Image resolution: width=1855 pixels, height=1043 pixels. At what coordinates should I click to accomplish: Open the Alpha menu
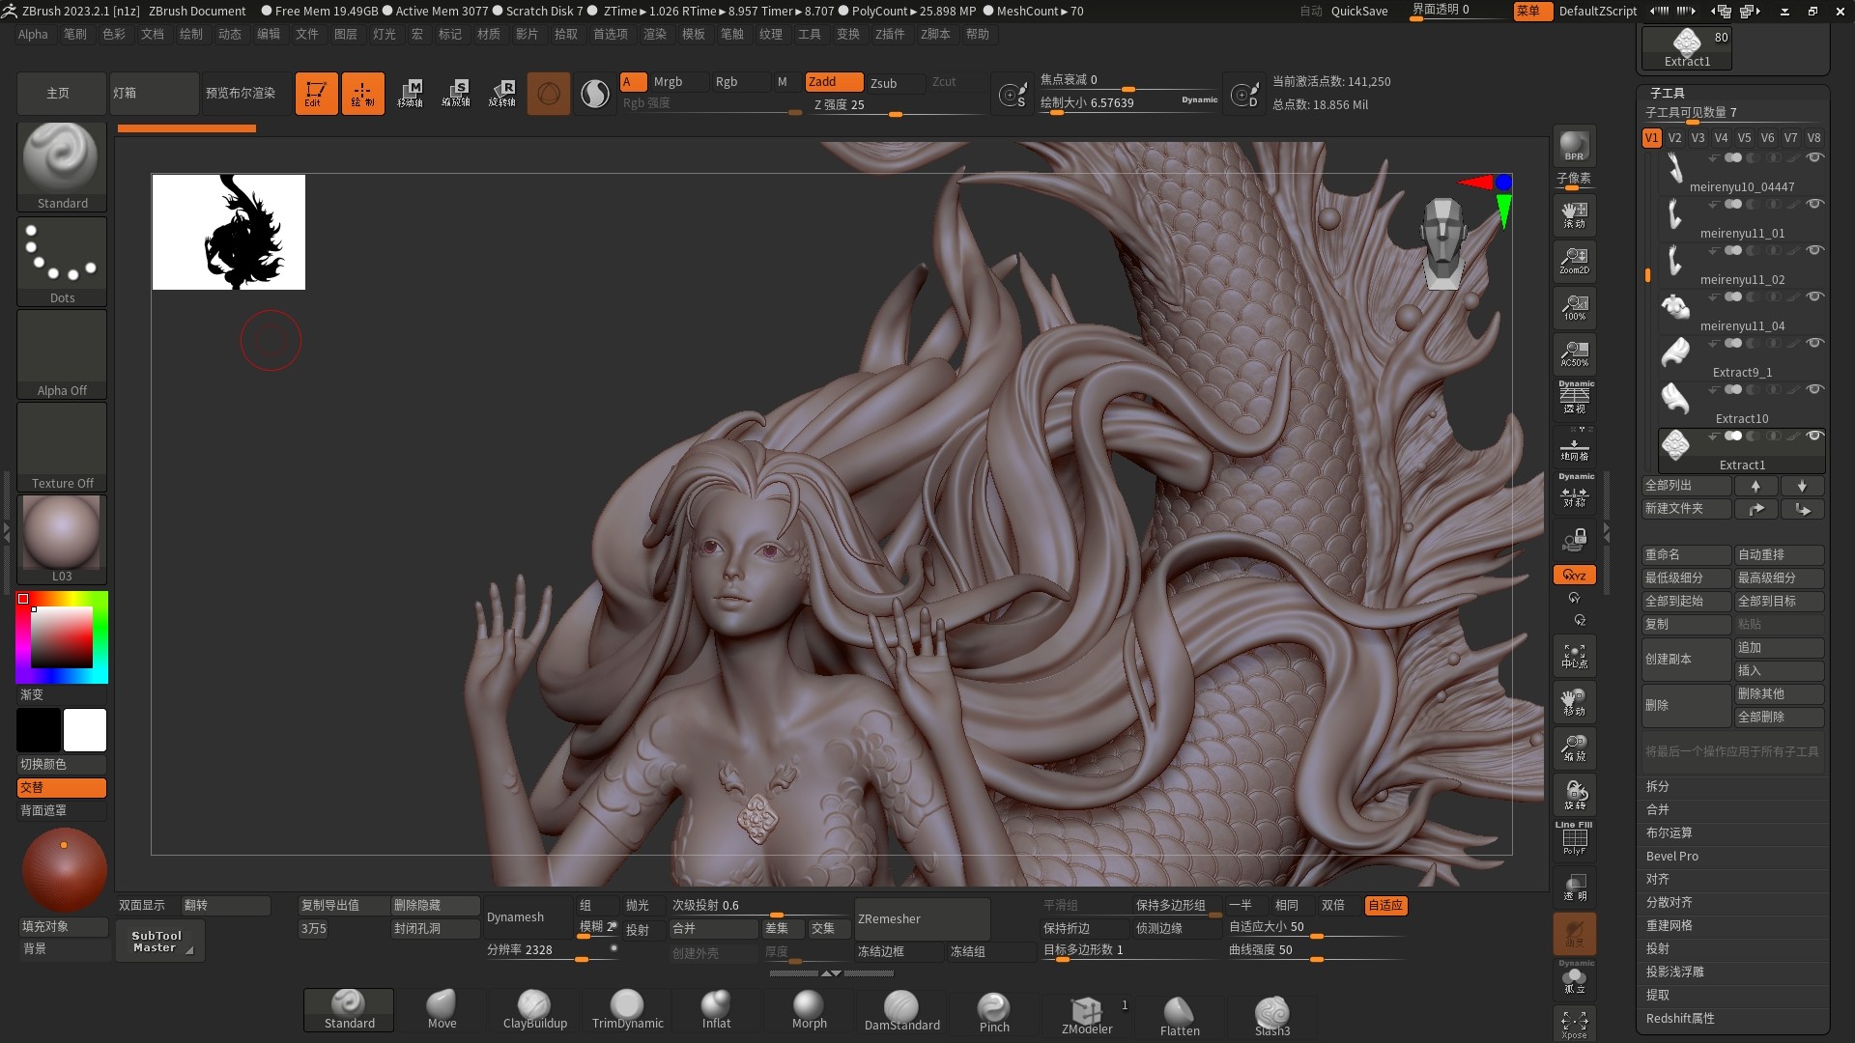click(33, 34)
